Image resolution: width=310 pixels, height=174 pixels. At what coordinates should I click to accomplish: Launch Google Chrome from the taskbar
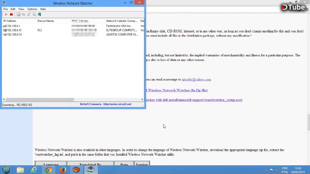(48, 170)
